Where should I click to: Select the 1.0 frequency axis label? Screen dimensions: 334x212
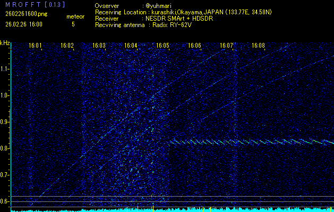click(x=5, y=95)
